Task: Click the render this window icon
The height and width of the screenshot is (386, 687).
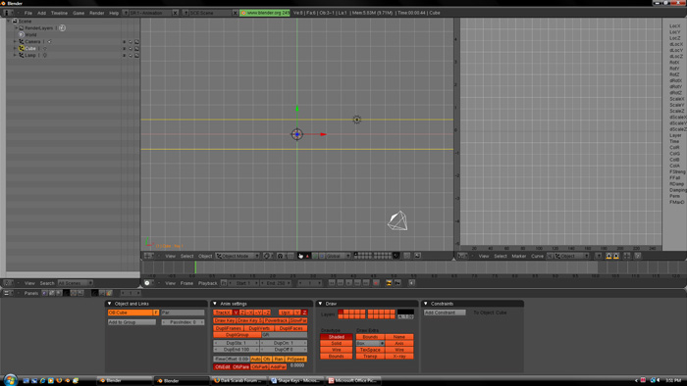Action: (417, 256)
